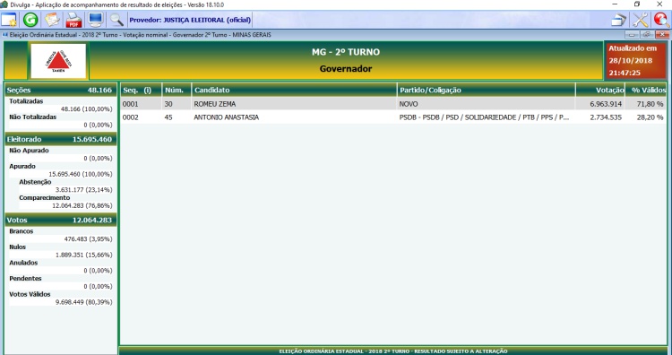Export results to PDF
This screenshot has height=355, width=672.
pyautogui.click(x=73, y=20)
